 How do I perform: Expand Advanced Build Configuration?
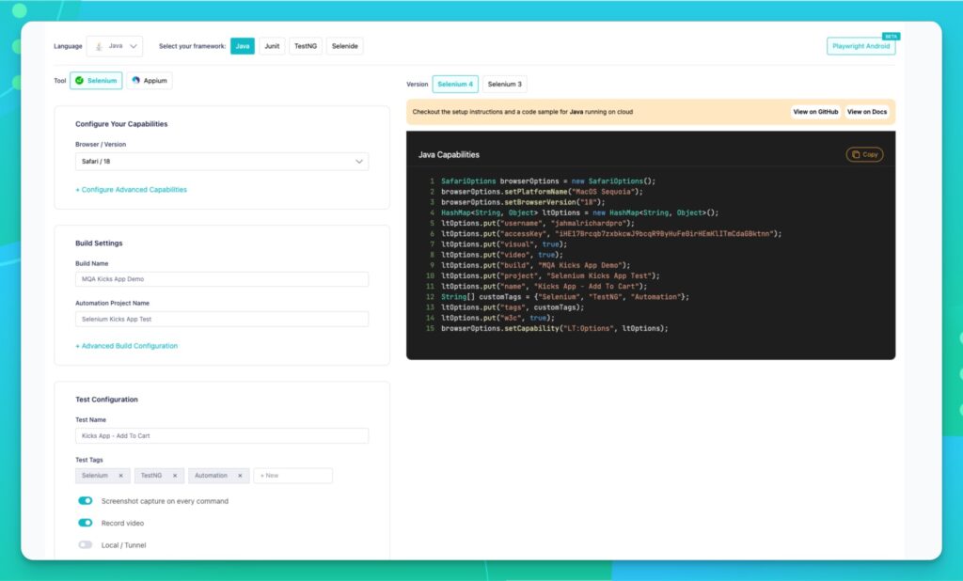pos(126,346)
